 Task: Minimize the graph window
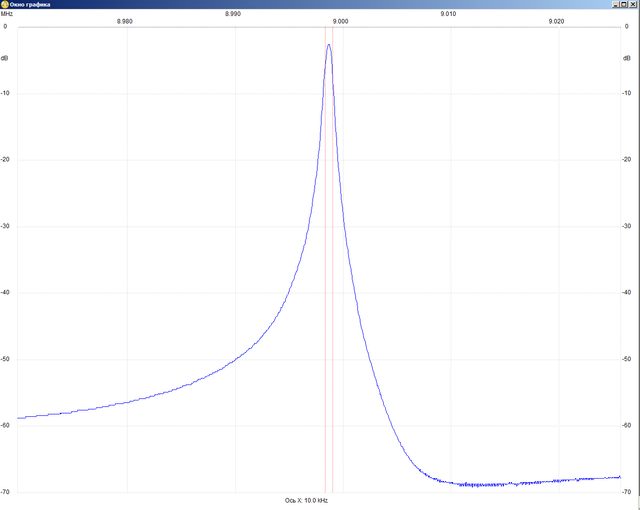pos(616,4)
